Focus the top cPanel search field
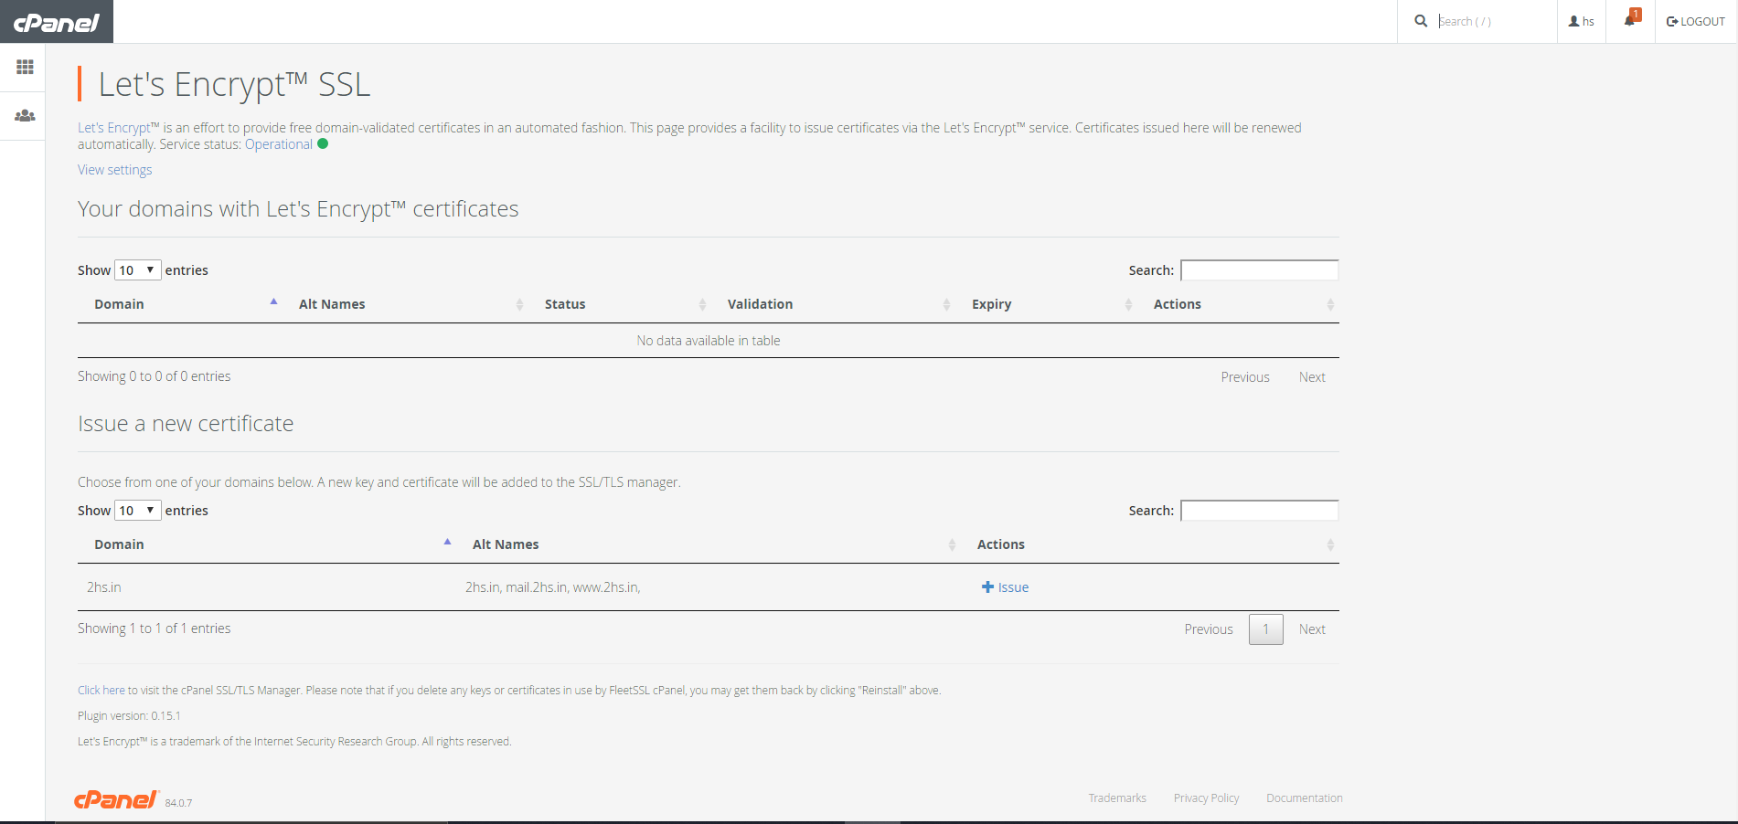 (1493, 21)
